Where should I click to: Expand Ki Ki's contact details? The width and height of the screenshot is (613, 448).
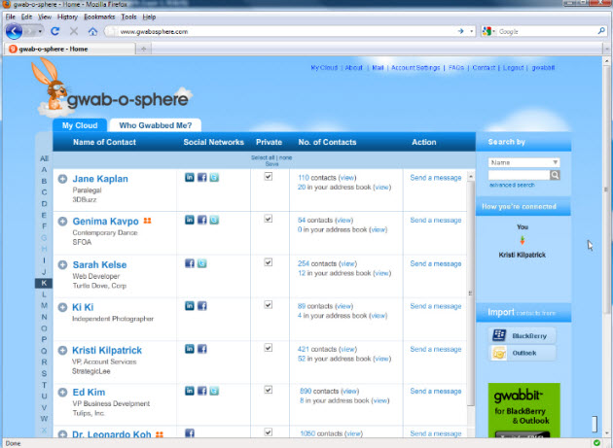(x=62, y=307)
